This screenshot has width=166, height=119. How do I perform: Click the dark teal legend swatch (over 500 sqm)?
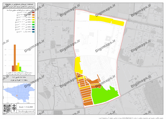coord(33,32)
